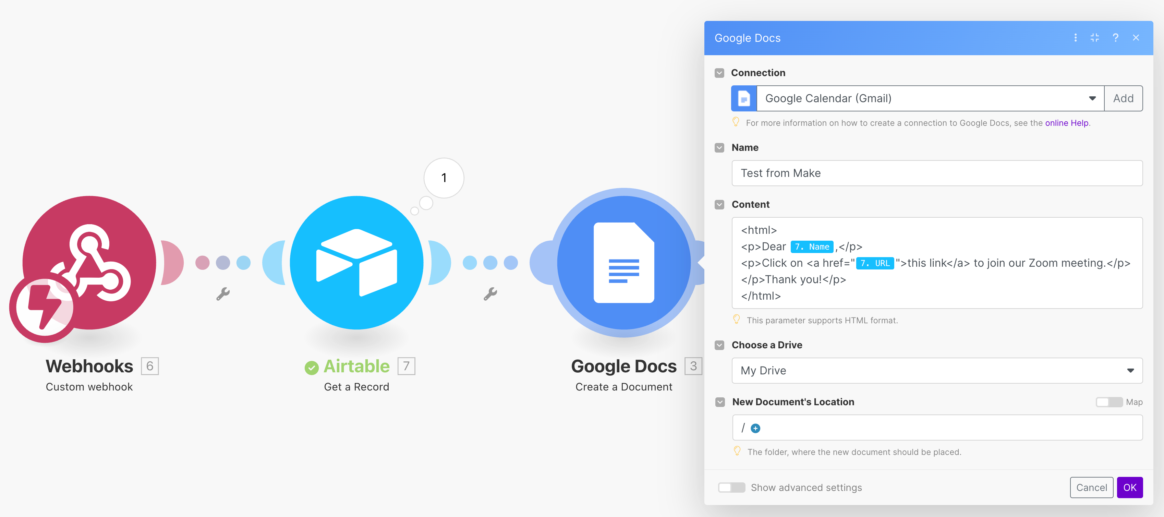Viewport: 1164px width, 517px height.
Task: Open the Webhooks module circle
Action: tap(89, 262)
